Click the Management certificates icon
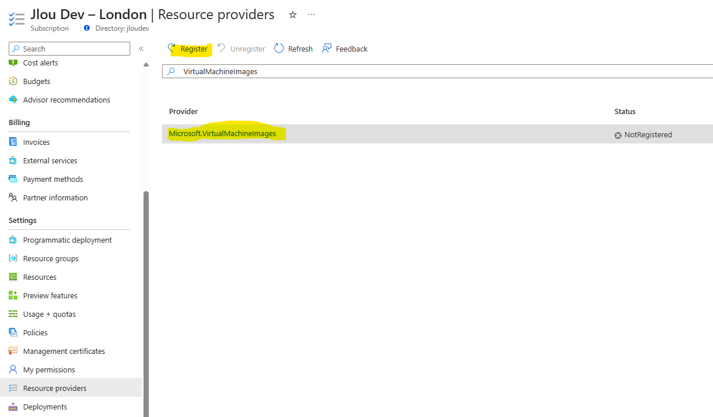The width and height of the screenshot is (713, 417). point(13,351)
